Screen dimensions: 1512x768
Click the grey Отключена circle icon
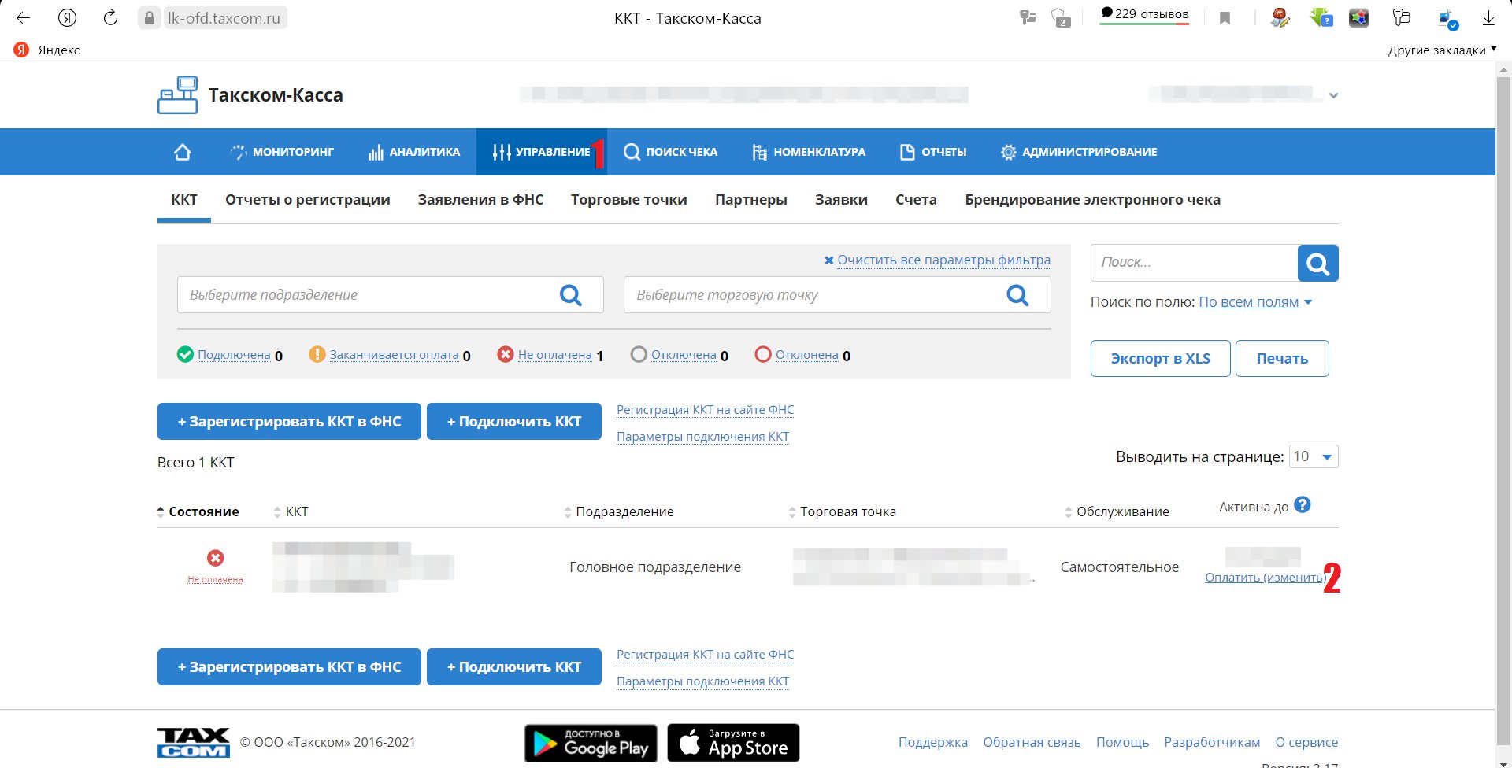(x=639, y=354)
